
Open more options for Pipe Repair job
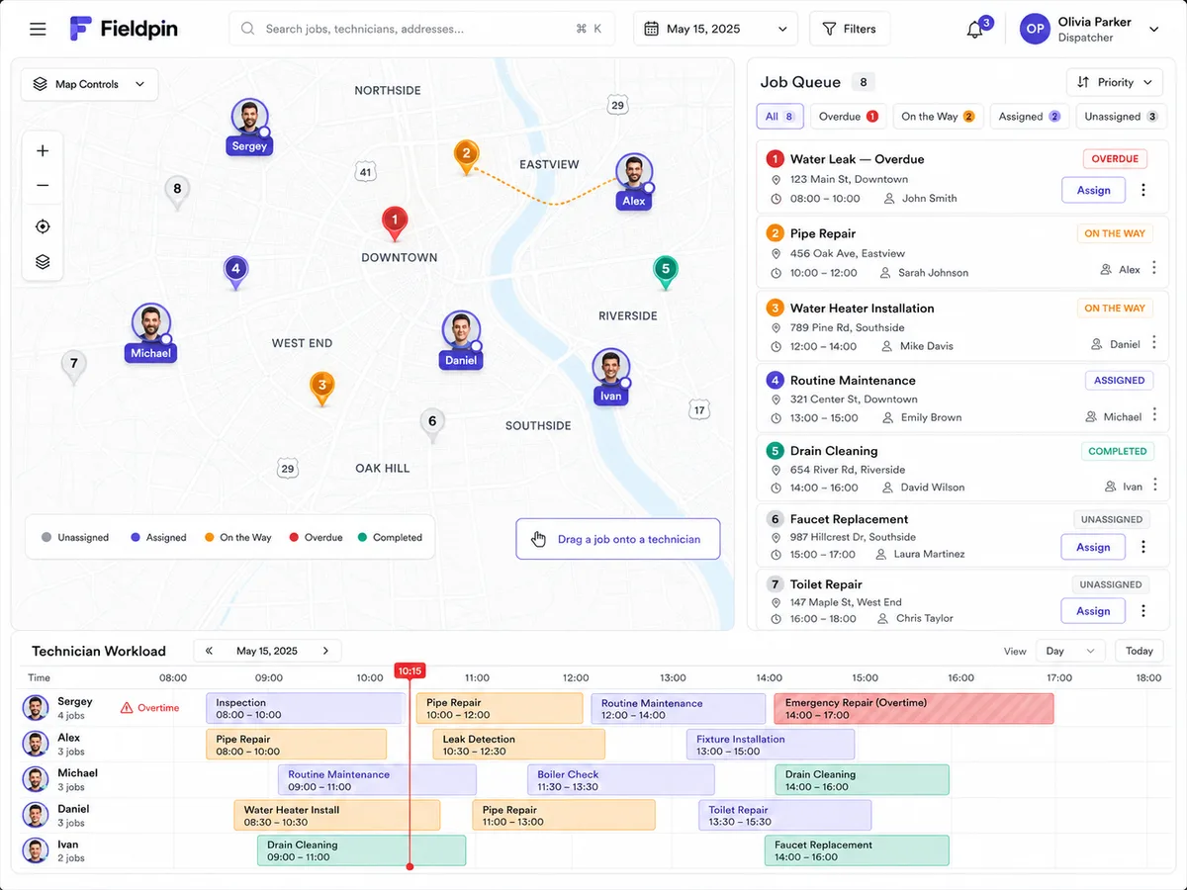tap(1153, 269)
